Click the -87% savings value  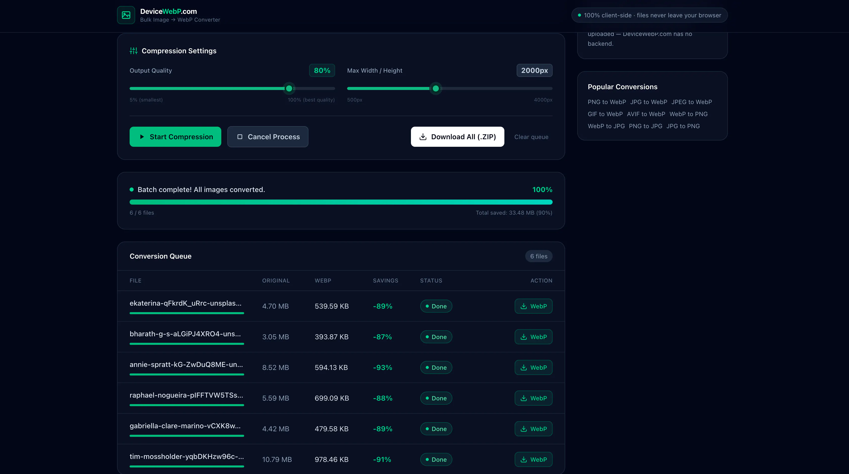click(x=382, y=337)
